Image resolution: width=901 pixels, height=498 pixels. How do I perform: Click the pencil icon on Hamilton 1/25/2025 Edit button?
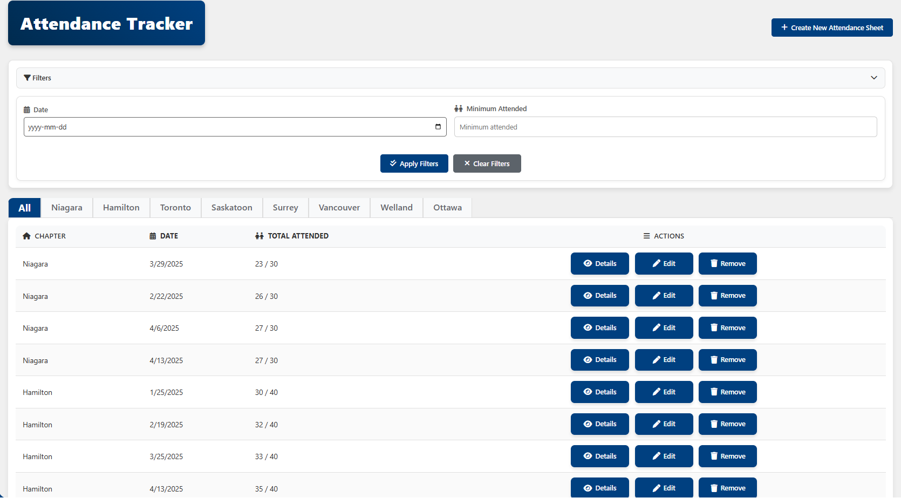(x=657, y=392)
